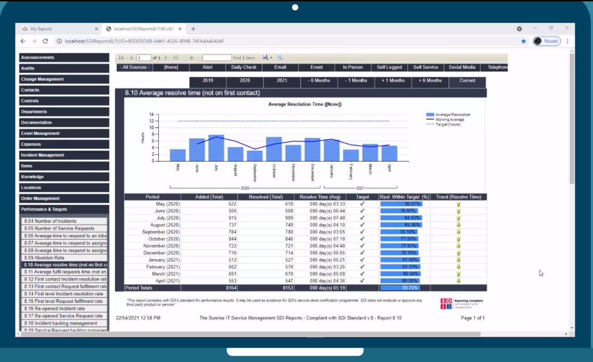This screenshot has width=593, height=362.
Task: Refresh the report with the circular arrows icon
Action: point(280,57)
